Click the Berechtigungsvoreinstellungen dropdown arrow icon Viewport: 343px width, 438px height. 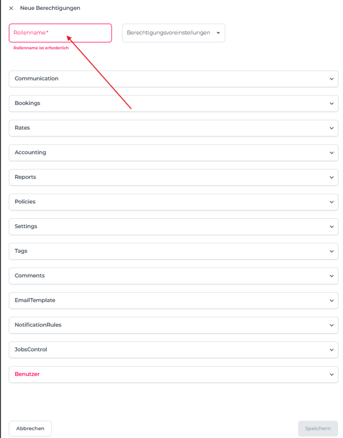click(x=218, y=33)
